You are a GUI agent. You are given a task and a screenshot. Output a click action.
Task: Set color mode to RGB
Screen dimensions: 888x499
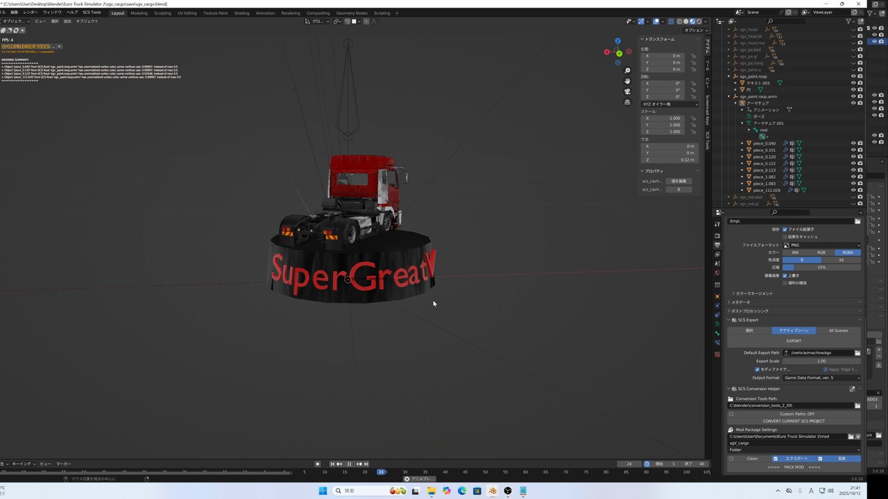click(821, 252)
